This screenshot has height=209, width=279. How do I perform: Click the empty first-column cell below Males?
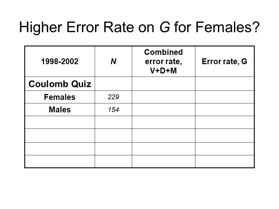60,122
